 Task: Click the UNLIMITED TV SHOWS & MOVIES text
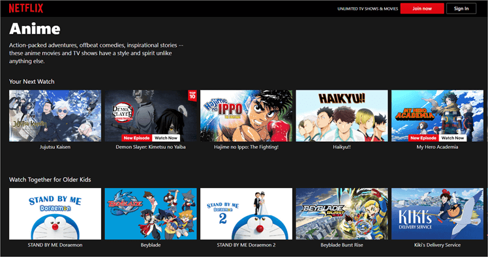coord(367,8)
